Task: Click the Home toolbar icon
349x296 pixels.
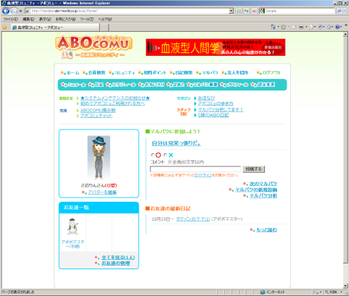Action: coord(273,27)
